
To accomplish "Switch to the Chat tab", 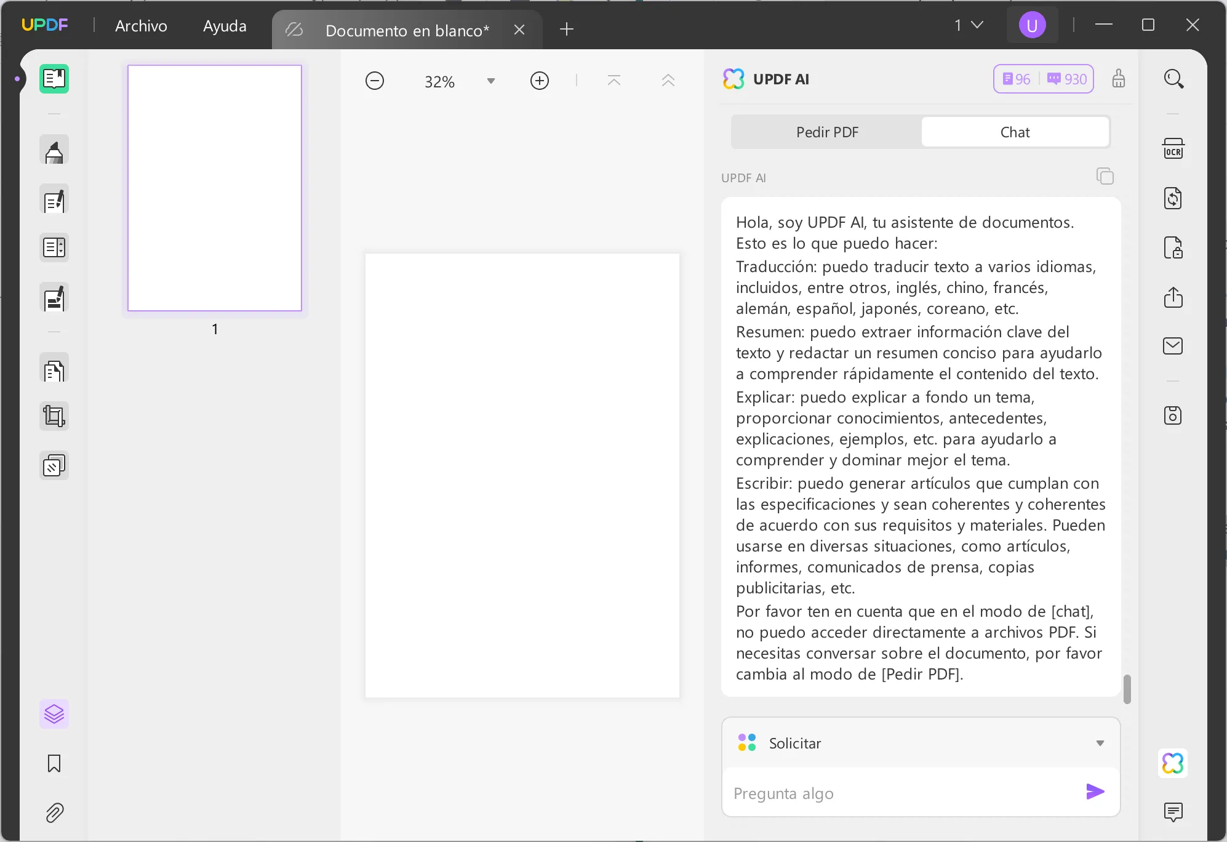I will (1015, 132).
